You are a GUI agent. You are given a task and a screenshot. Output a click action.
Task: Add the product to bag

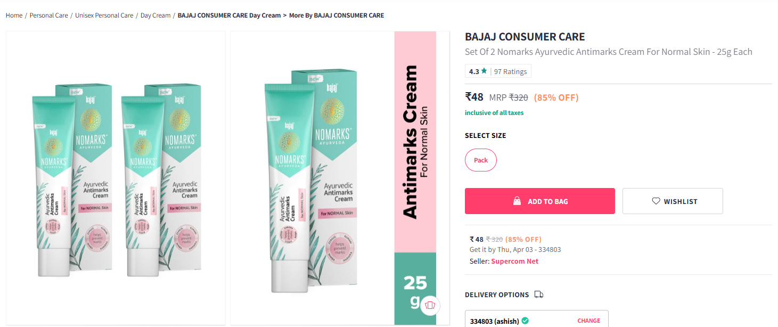(x=540, y=201)
